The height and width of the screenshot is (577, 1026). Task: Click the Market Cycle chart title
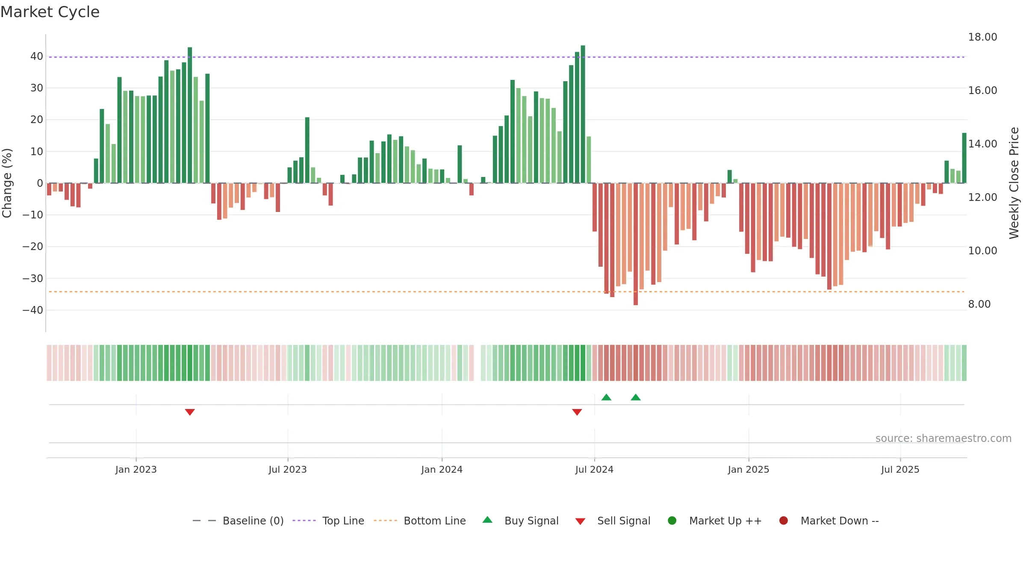tap(50, 12)
